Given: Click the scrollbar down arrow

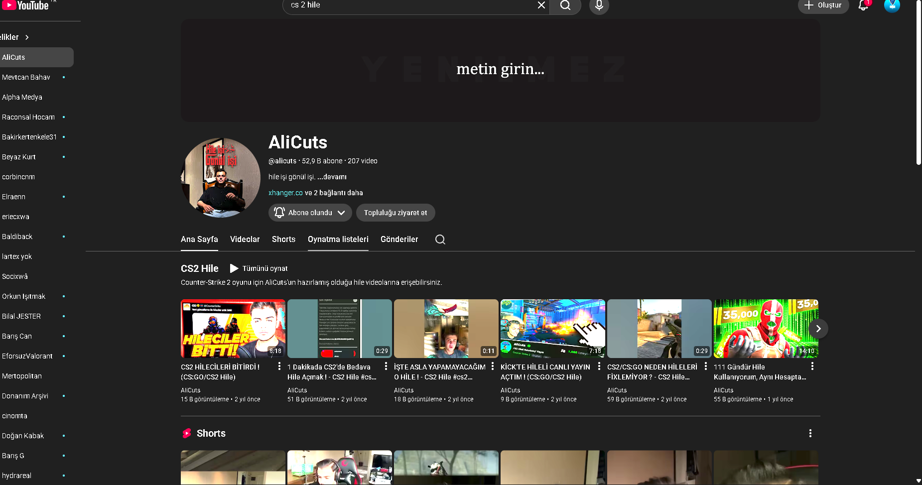Looking at the screenshot, I should [x=919, y=481].
